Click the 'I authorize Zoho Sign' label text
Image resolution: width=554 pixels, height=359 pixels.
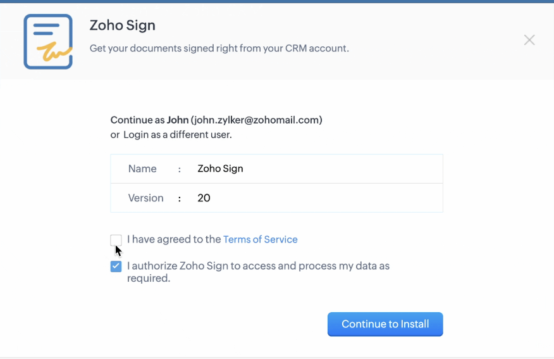(258, 266)
